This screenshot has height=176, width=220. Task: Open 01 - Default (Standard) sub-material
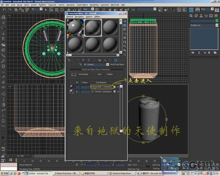click(x=101, y=92)
